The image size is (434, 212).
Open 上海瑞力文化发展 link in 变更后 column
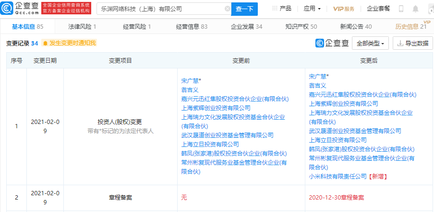(x=361, y=117)
